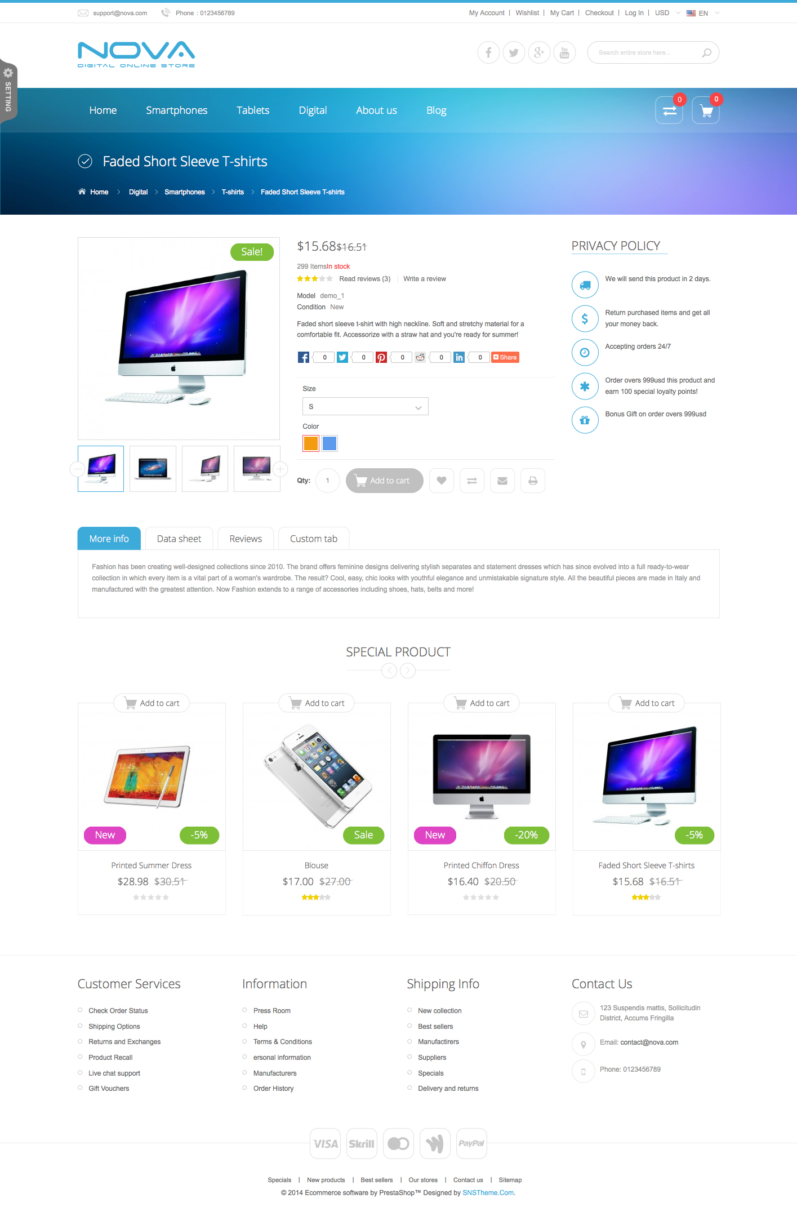Expand the Size dropdown showing S
The image size is (797, 1221).
click(366, 406)
